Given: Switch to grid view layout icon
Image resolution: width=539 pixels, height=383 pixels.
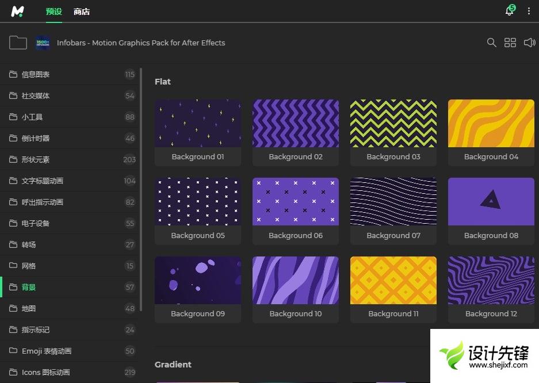Looking at the screenshot, I should tap(510, 43).
